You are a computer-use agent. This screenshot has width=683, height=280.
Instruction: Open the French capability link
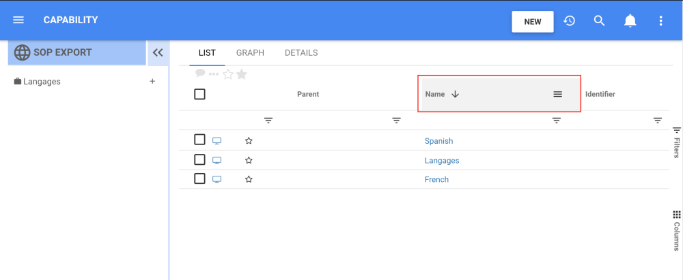point(436,180)
